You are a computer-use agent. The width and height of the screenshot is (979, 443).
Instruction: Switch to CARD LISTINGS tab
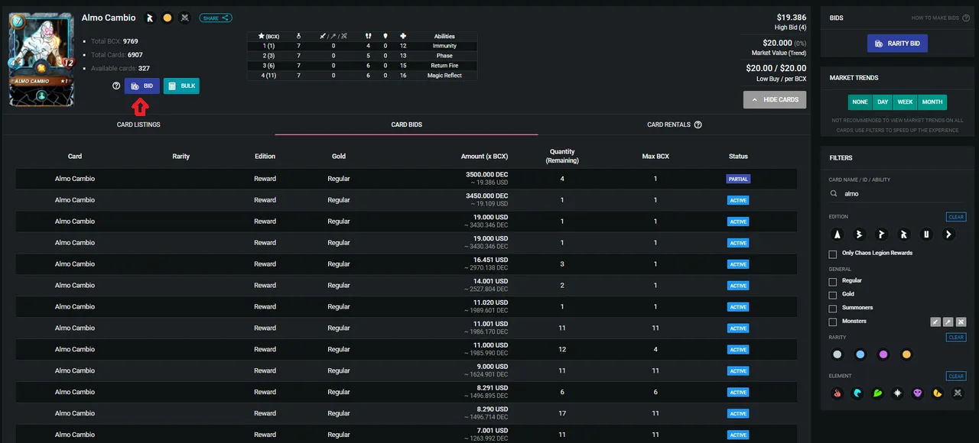tap(138, 124)
